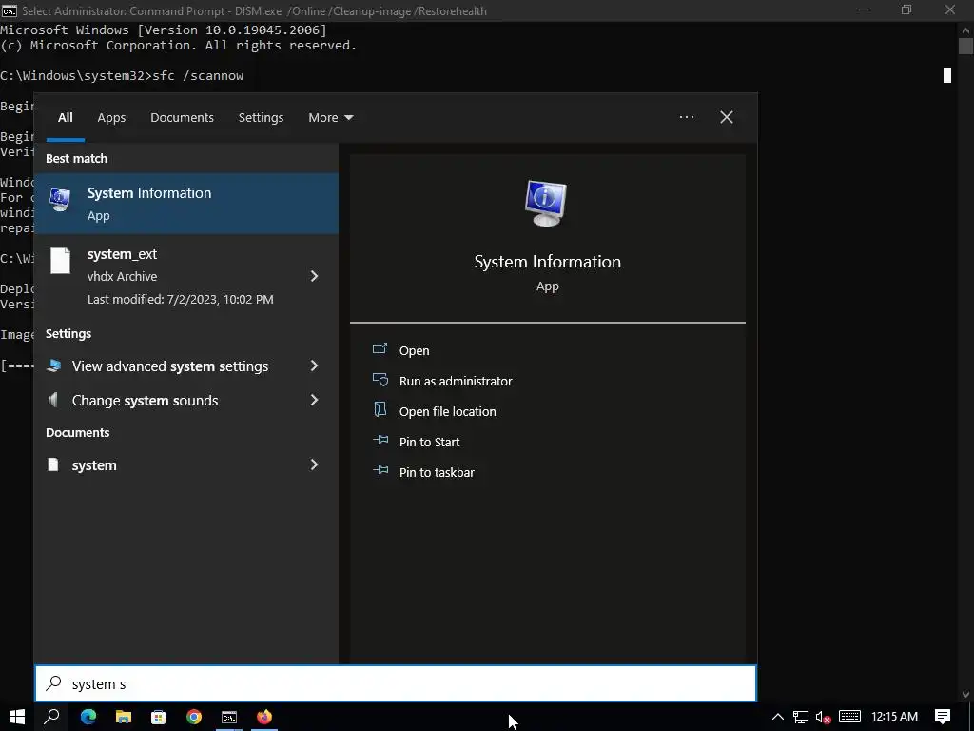Image resolution: width=974 pixels, height=731 pixels.
Task: Click the Open file location icon
Action: pyautogui.click(x=380, y=409)
